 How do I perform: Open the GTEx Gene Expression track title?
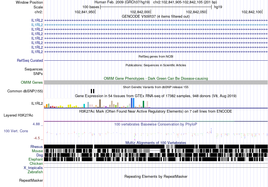(x=156, y=96)
